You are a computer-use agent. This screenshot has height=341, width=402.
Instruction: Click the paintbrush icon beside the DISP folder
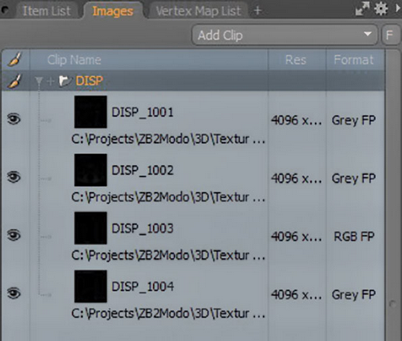pos(14,80)
